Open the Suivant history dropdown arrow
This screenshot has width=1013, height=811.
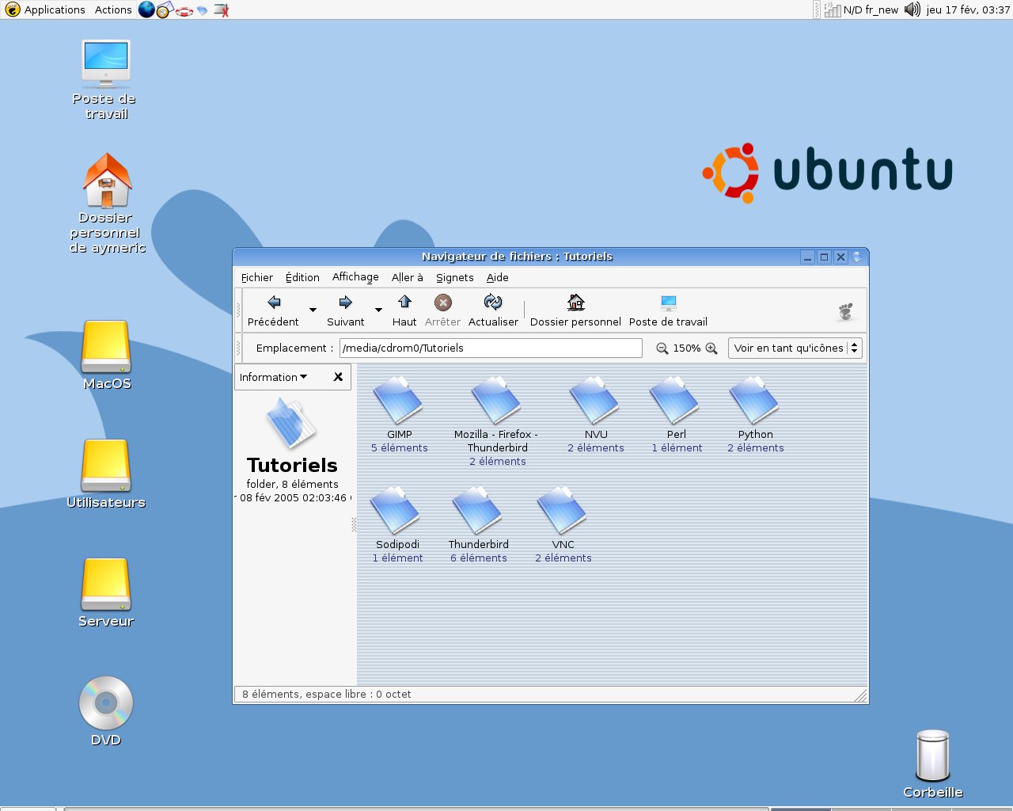click(x=378, y=310)
